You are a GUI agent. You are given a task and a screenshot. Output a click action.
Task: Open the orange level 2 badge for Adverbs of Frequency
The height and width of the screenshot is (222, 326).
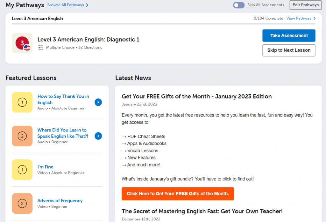pyautogui.click(x=22, y=204)
